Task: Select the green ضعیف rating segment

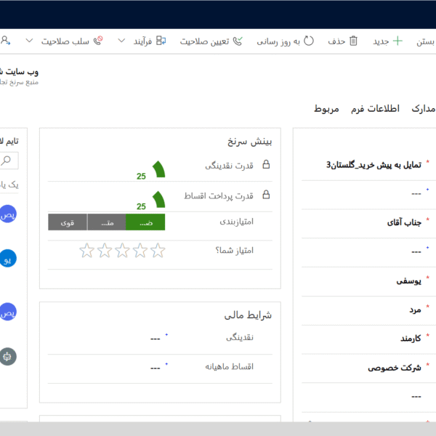Action: click(x=145, y=222)
